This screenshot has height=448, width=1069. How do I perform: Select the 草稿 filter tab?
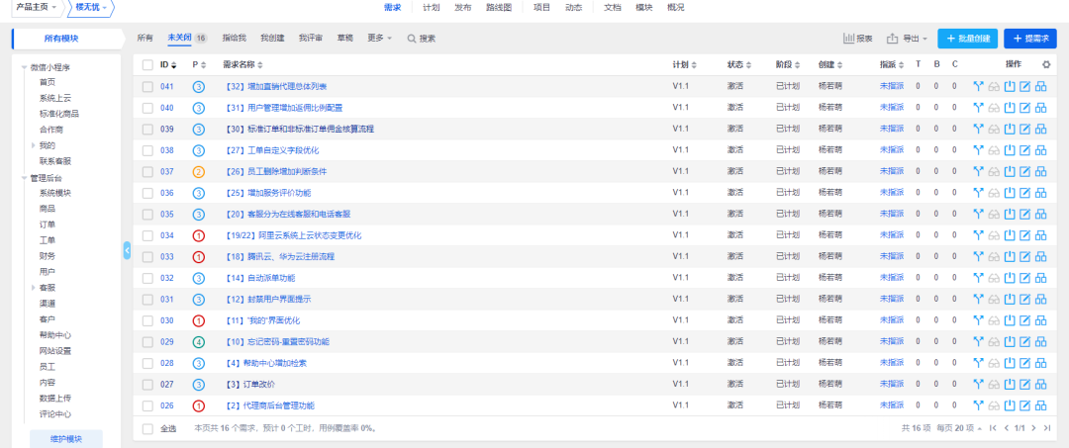tap(345, 39)
